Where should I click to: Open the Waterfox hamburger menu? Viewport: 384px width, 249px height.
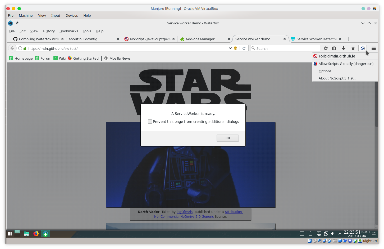coord(374,48)
